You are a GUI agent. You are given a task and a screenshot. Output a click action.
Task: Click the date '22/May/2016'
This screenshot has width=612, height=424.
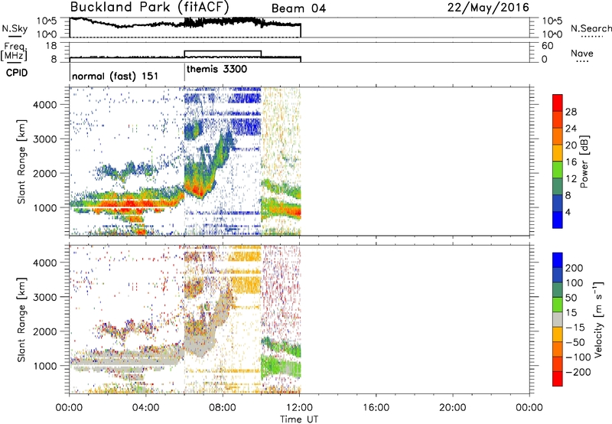[x=488, y=8]
